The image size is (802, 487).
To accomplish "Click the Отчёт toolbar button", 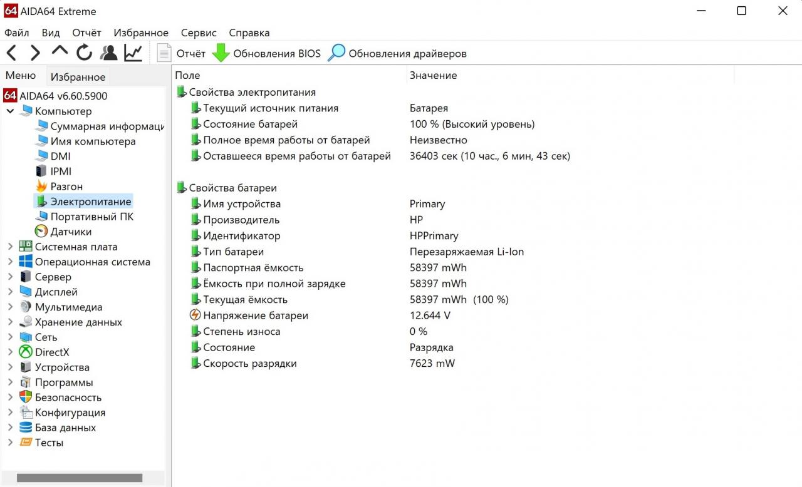I will coord(182,54).
